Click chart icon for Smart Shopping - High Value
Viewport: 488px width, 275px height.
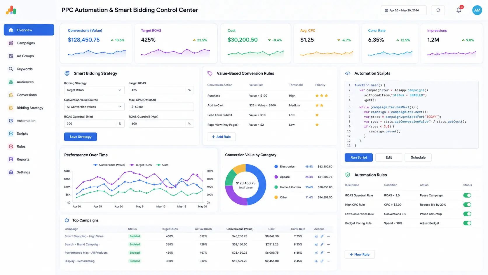click(x=316, y=236)
